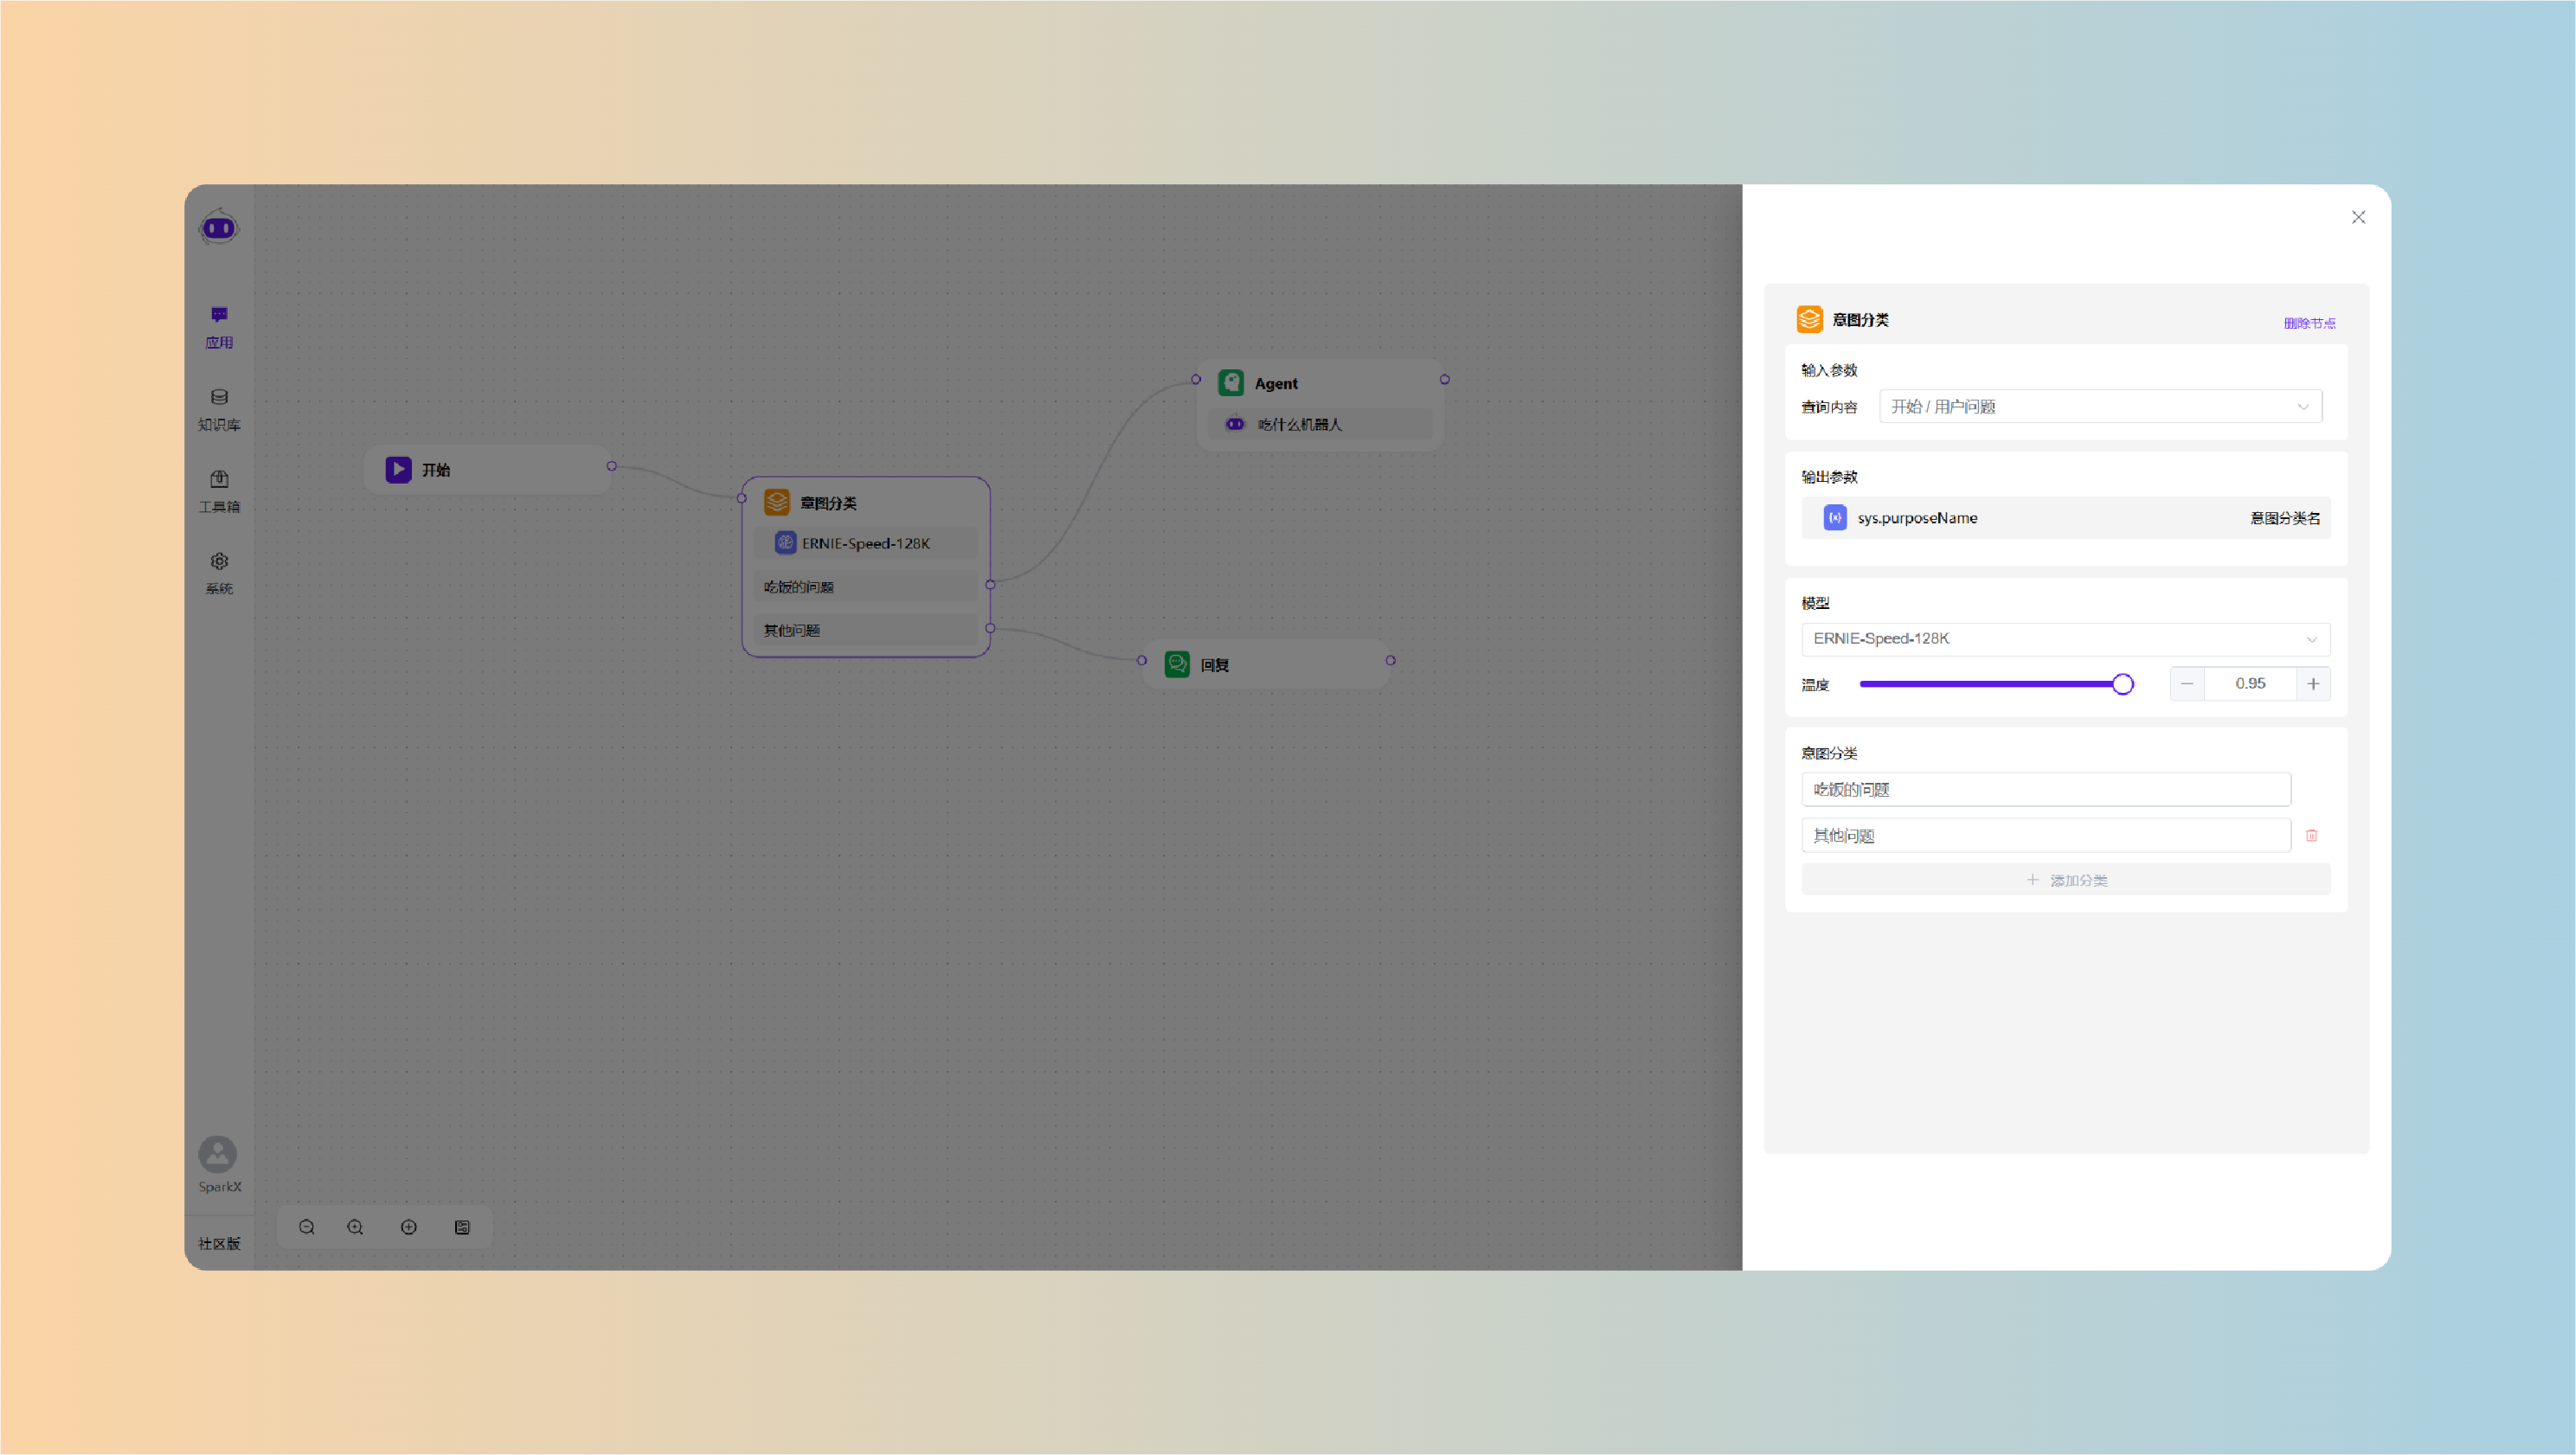The height and width of the screenshot is (1455, 2576).
Task: Click the robot logo icon at top of sidebar
Action: (219, 228)
